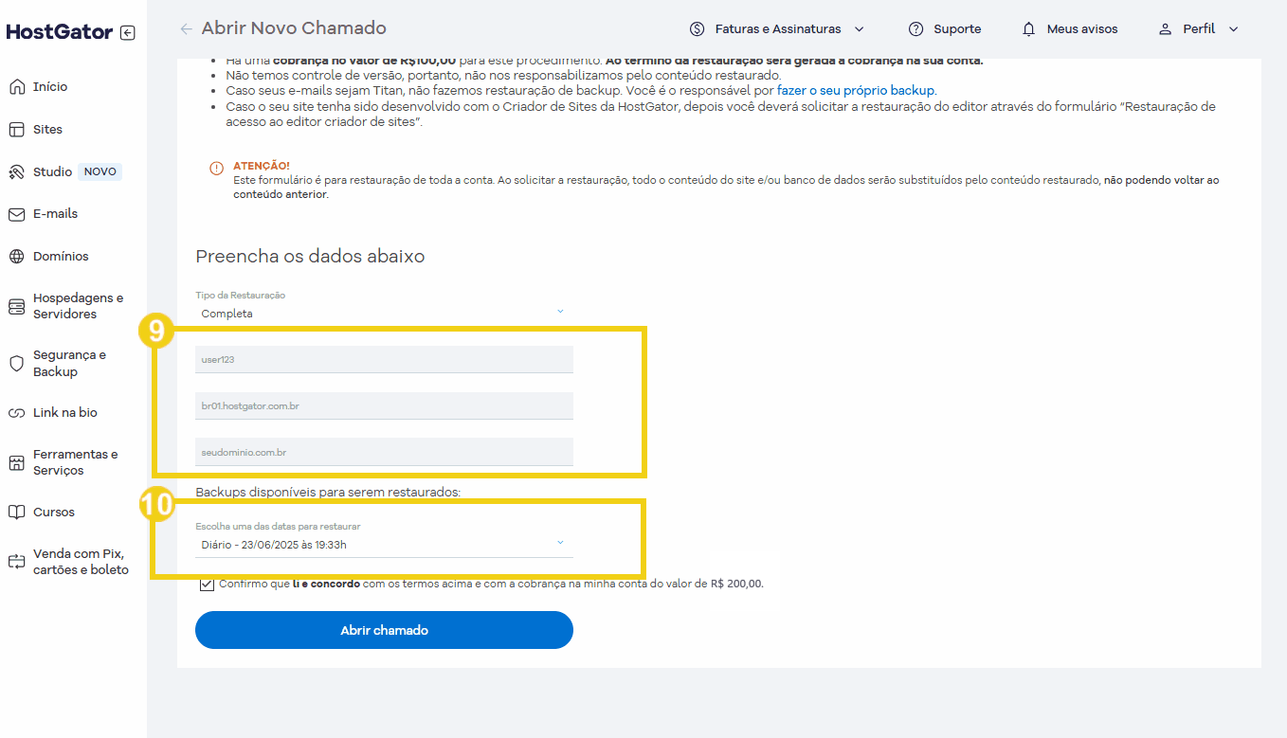Click the Suporte question mark icon
1287x738 pixels.
coord(915,29)
